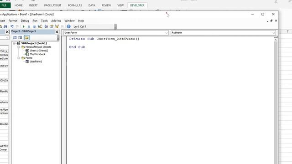Click the Break pause icon

[x=29, y=26]
